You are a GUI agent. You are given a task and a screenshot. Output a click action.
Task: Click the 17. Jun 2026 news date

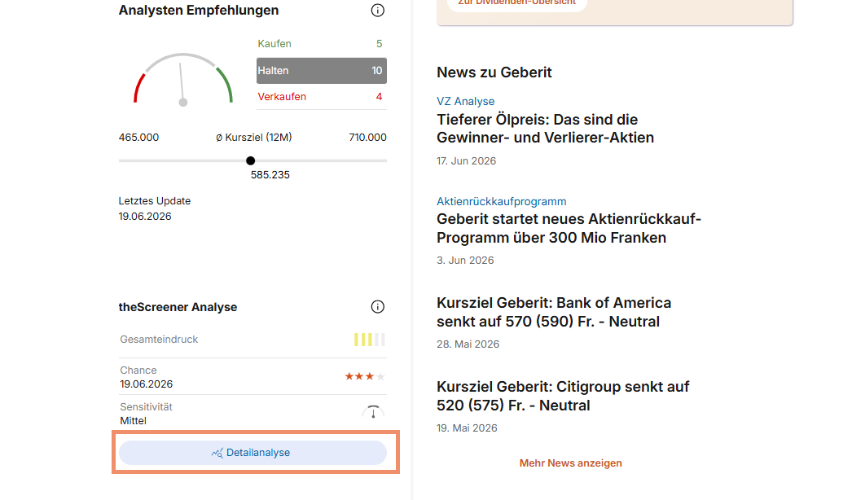[466, 161]
